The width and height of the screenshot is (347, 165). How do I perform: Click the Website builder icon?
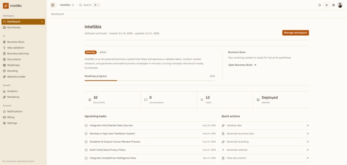(4, 77)
